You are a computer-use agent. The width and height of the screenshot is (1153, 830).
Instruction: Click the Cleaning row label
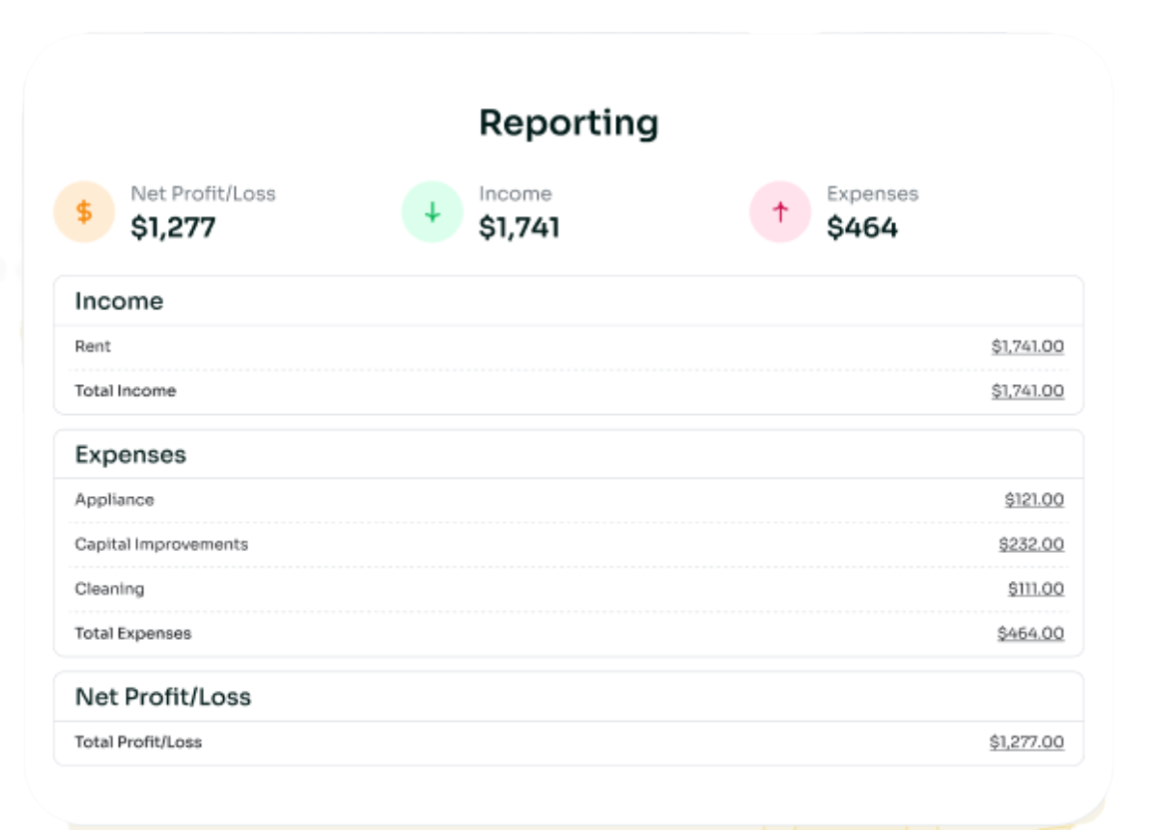click(109, 589)
